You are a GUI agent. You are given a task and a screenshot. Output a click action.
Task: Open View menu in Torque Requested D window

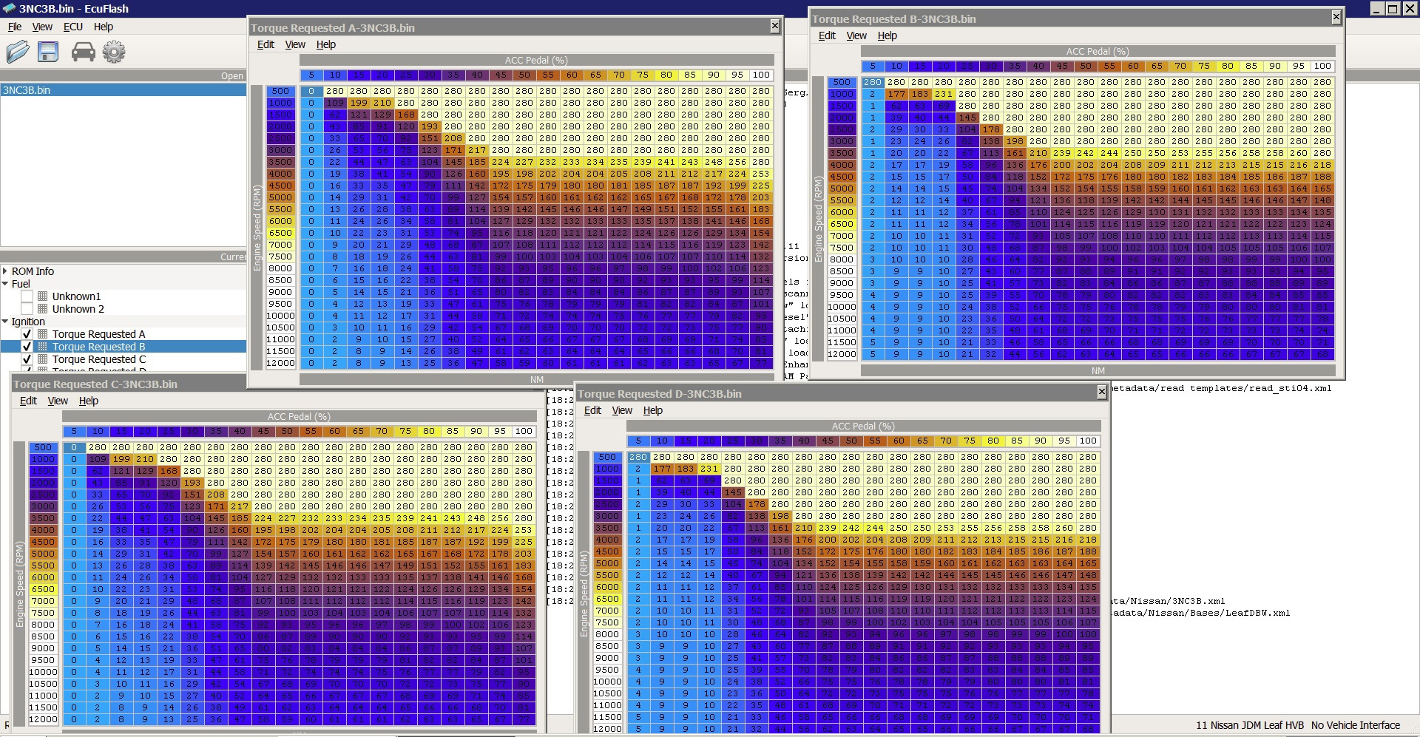pos(622,410)
